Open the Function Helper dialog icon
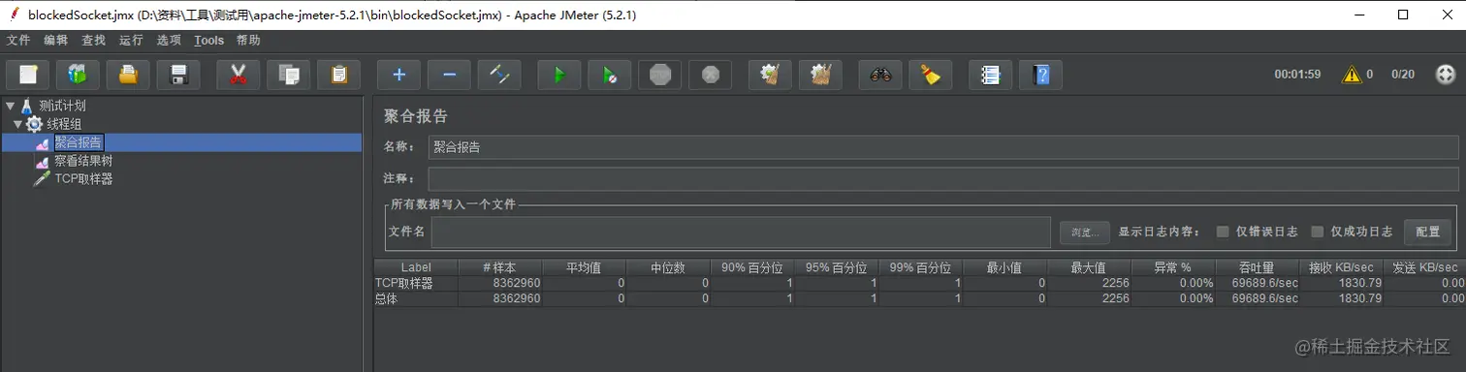1466x372 pixels. click(990, 75)
